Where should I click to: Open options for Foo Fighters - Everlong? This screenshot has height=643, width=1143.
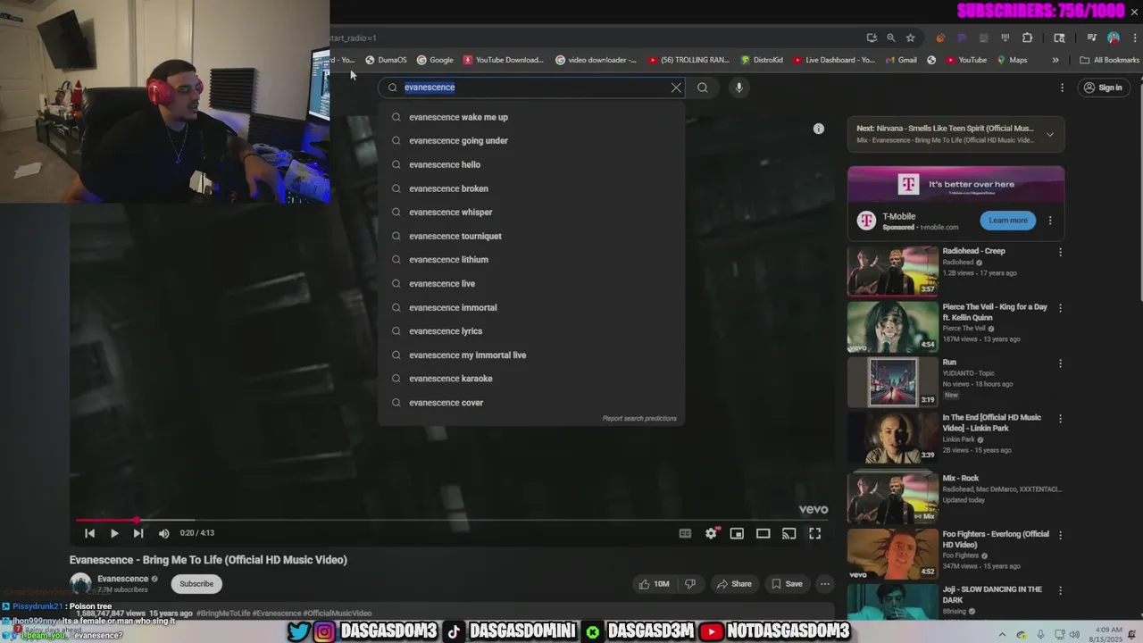coord(1060,535)
